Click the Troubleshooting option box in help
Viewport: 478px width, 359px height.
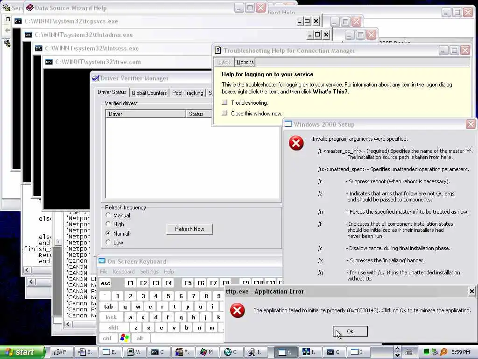pos(225,102)
